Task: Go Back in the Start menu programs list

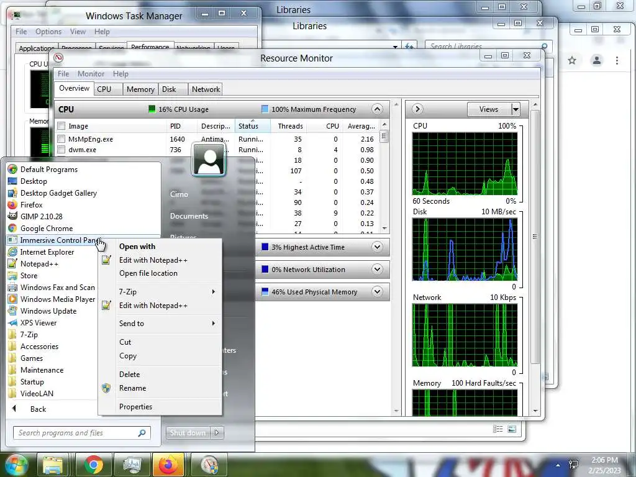Action: click(x=38, y=409)
